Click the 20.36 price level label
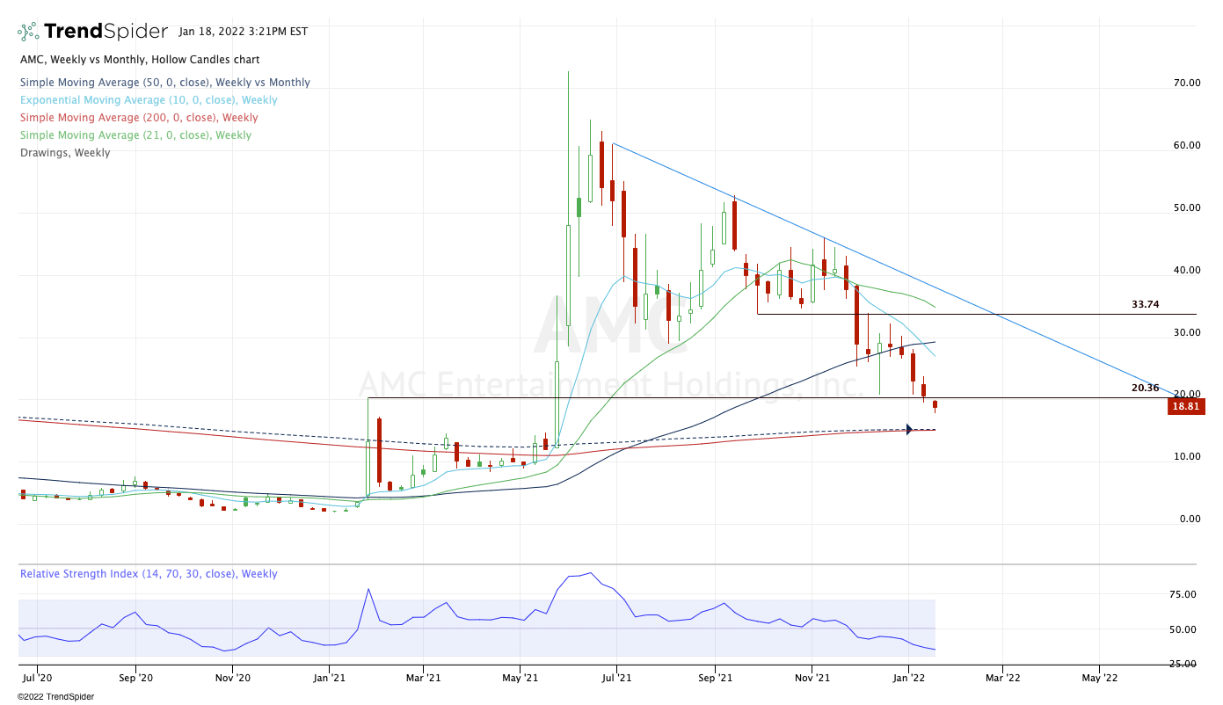Image resolution: width=1223 pixels, height=705 pixels. [x=1146, y=388]
